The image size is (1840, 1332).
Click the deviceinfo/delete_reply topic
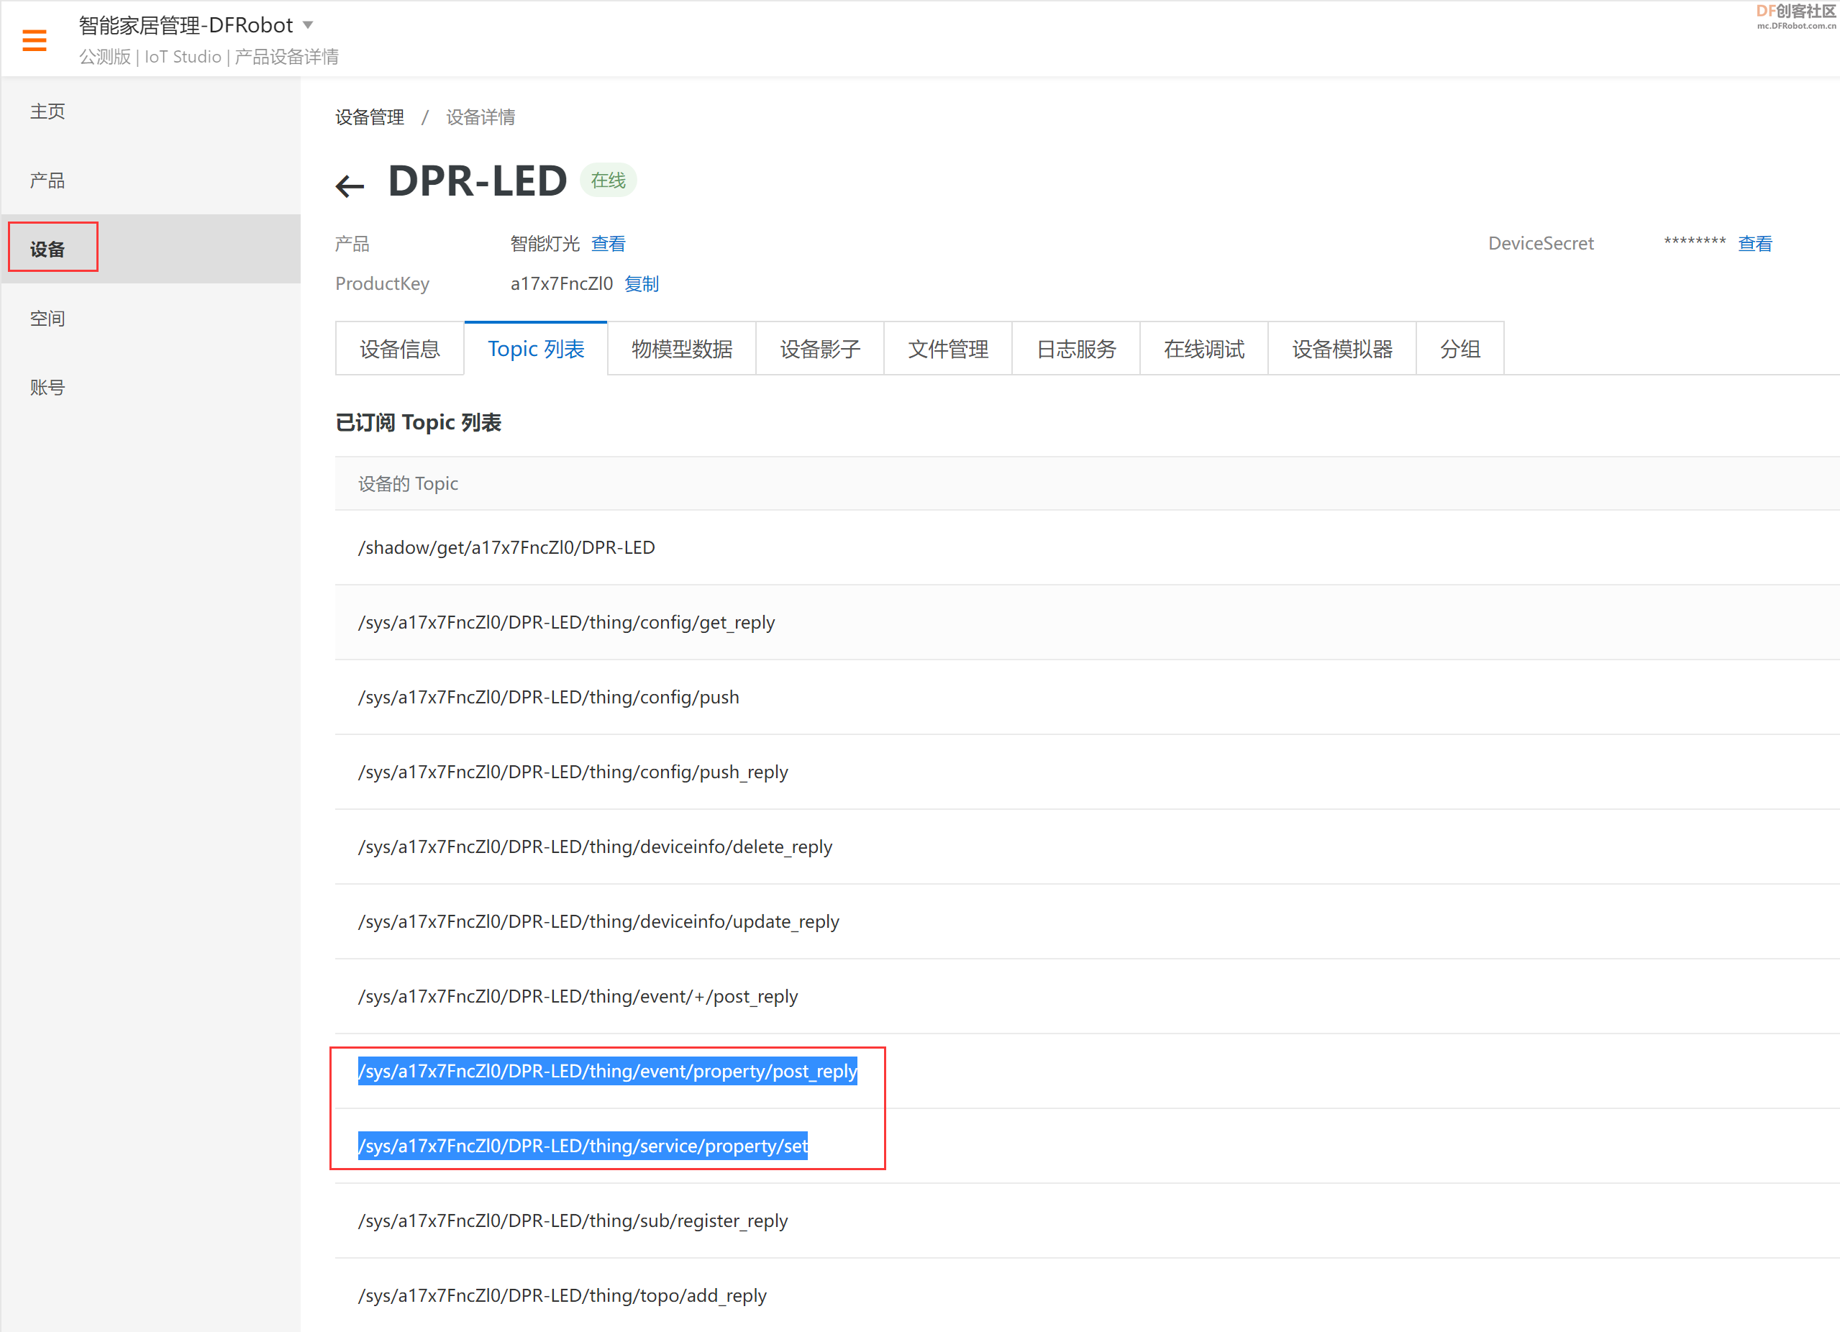pyautogui.click(x=595, y=847)
